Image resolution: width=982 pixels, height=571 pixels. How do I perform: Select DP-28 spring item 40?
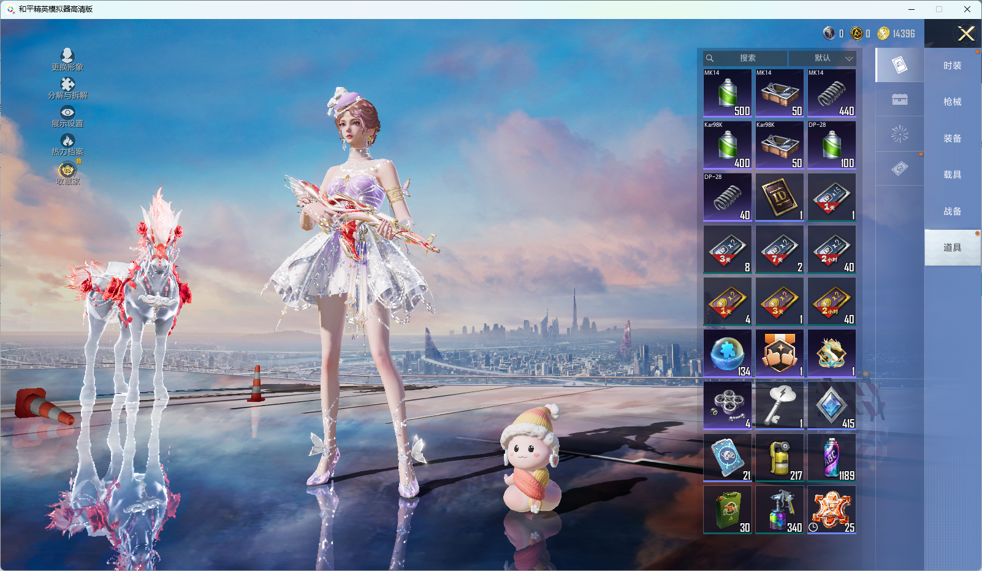(x=728, y=197)
